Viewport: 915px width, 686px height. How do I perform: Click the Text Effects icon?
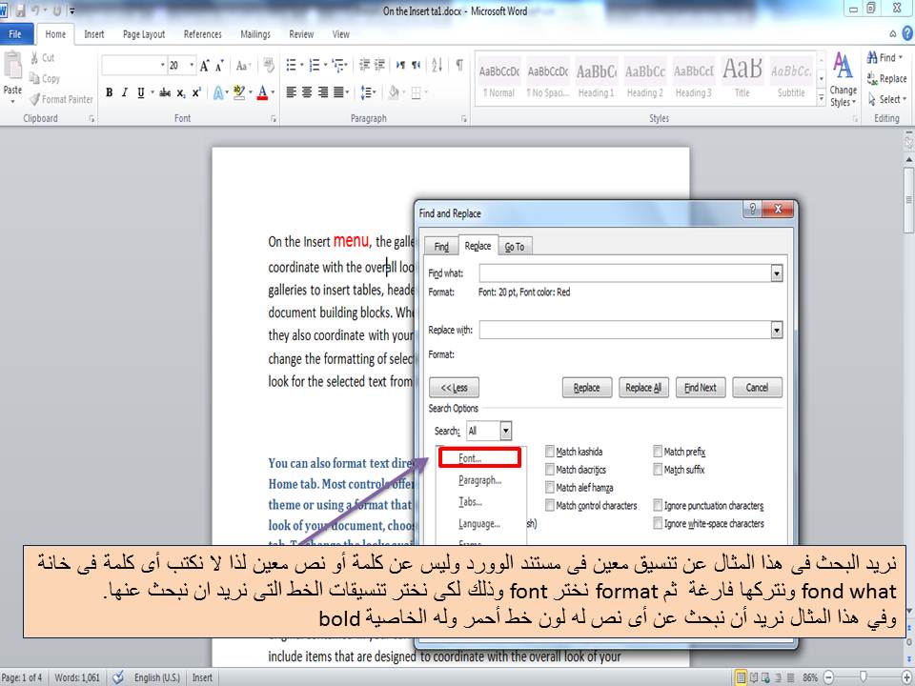(218, 92)
